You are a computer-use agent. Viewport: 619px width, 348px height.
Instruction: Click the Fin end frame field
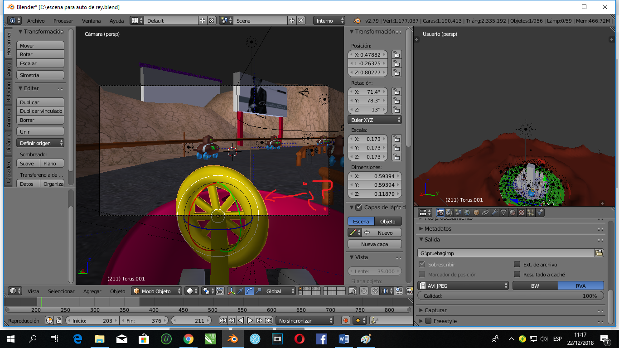(x=144, y=321)
